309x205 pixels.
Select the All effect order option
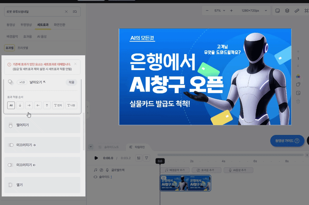click(11, 105)
